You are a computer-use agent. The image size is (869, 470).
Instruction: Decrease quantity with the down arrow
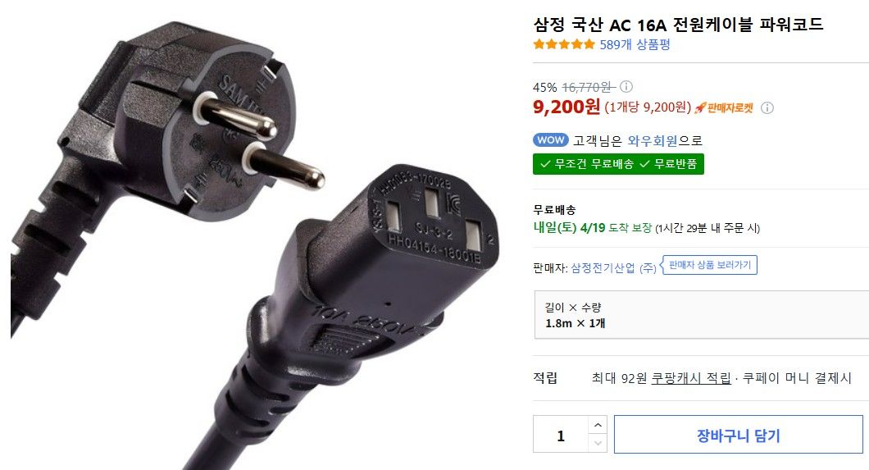[598, 443]
